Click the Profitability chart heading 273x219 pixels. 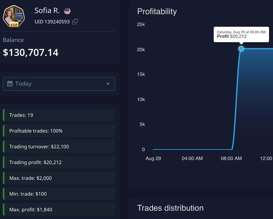157,12
